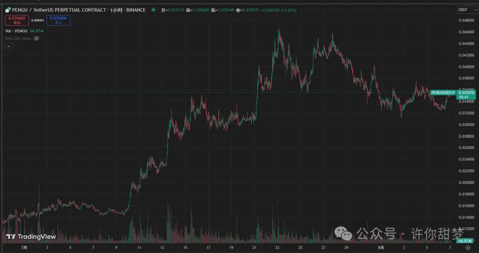Click the 0.014000 price axis label
This screenshot has width=479, height=253.
(466, 217)
